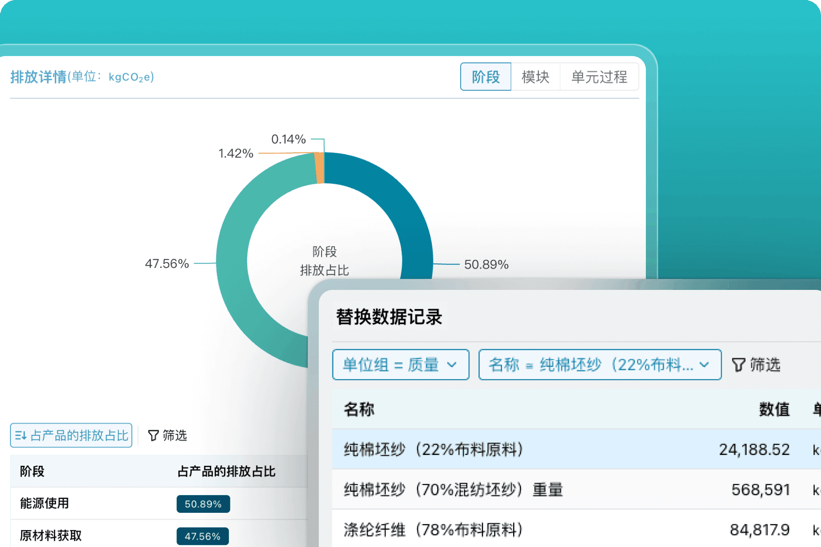Switch to the 单元过程 tab

click(599, 77)
